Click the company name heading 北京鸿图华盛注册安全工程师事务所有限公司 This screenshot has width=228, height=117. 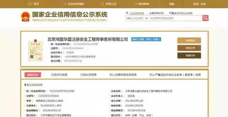pyautogui.click(x=88, y=39)
